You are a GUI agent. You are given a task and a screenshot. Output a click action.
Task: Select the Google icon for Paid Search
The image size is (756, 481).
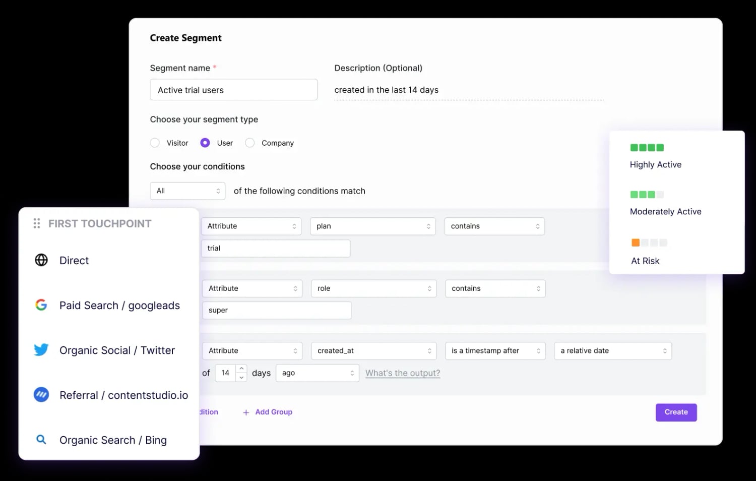coord(41,305)
